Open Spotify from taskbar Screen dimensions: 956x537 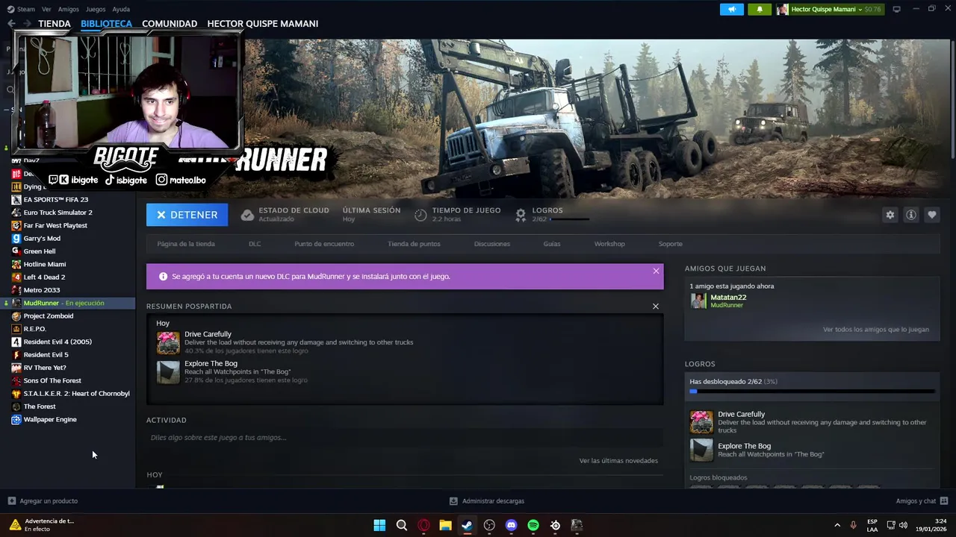tap(533, 525)
